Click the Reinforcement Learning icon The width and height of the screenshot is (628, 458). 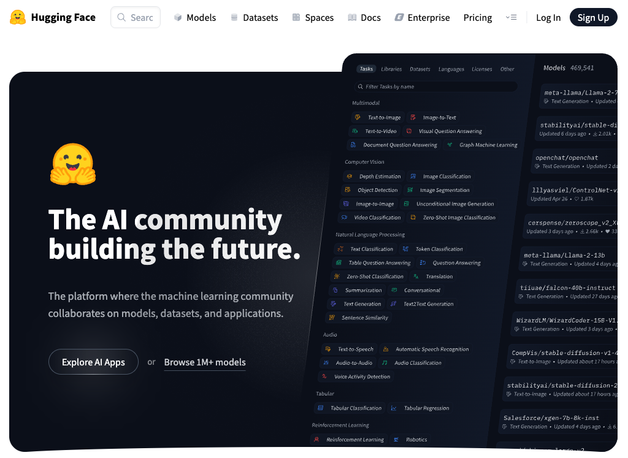[316, 439]
